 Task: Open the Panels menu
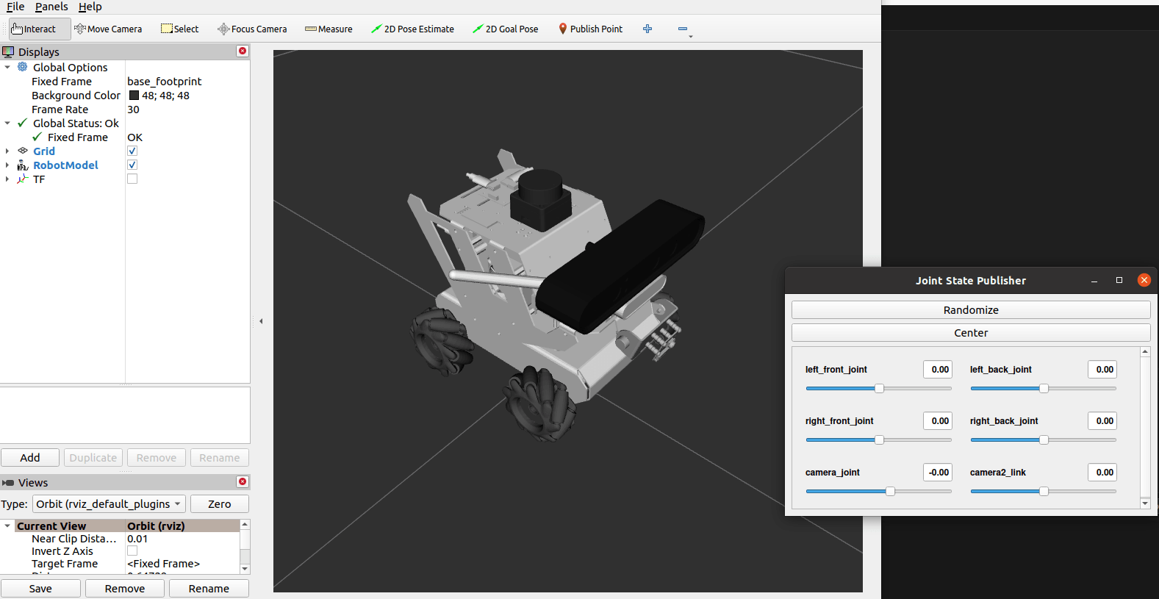[x=51, y=7]
